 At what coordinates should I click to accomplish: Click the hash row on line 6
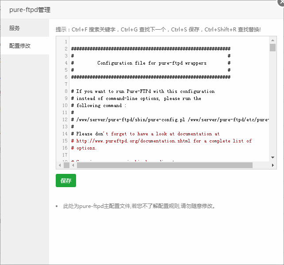(x=151, y=77)
